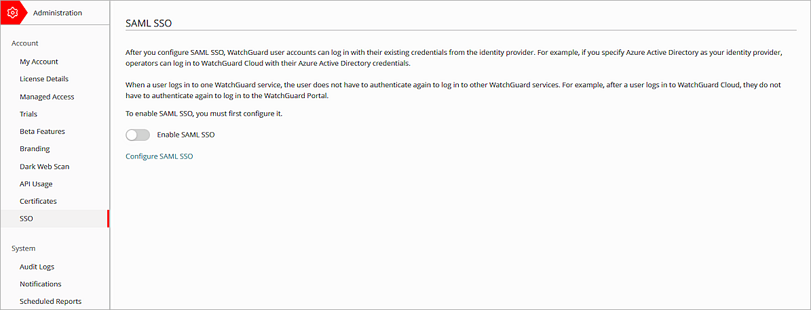Click the Administration header label
The width and height of the screenshot is (811, 310).
coord(58,13)
